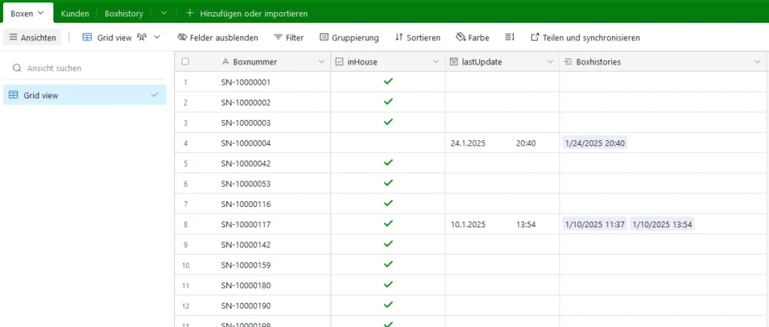Image resolution: width=769 pixels, height=327 pixels.
Task: Expand the Boxen tab dropdown chevron
Action: pyautogui.click(x=41, y=13)
